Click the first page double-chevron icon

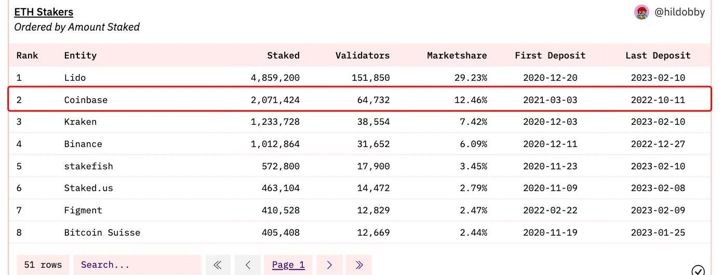218,265
